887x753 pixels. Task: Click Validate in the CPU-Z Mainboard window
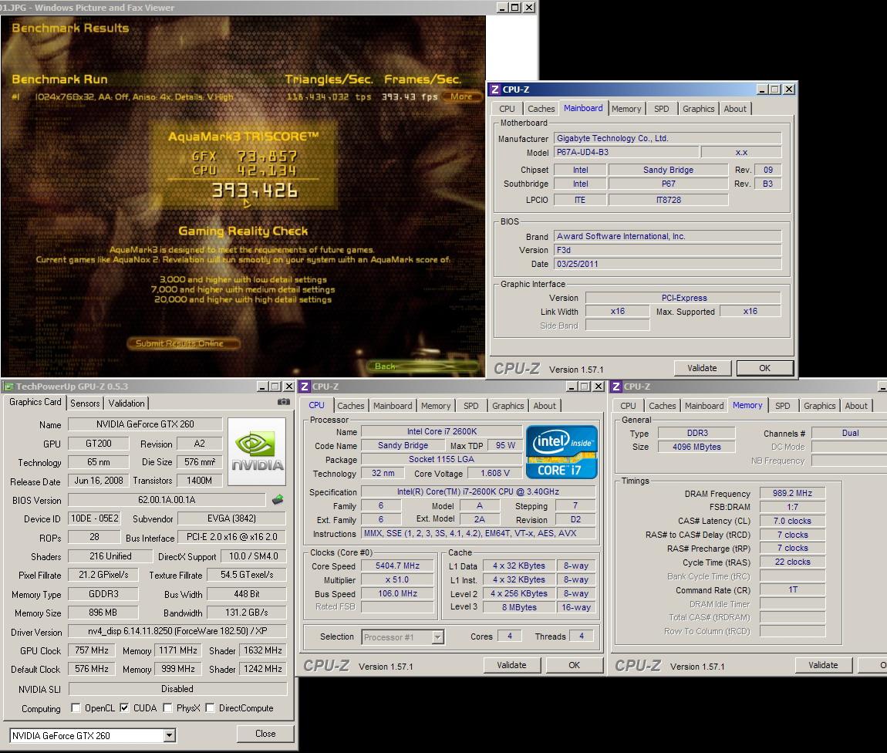[x=702, y=368]
